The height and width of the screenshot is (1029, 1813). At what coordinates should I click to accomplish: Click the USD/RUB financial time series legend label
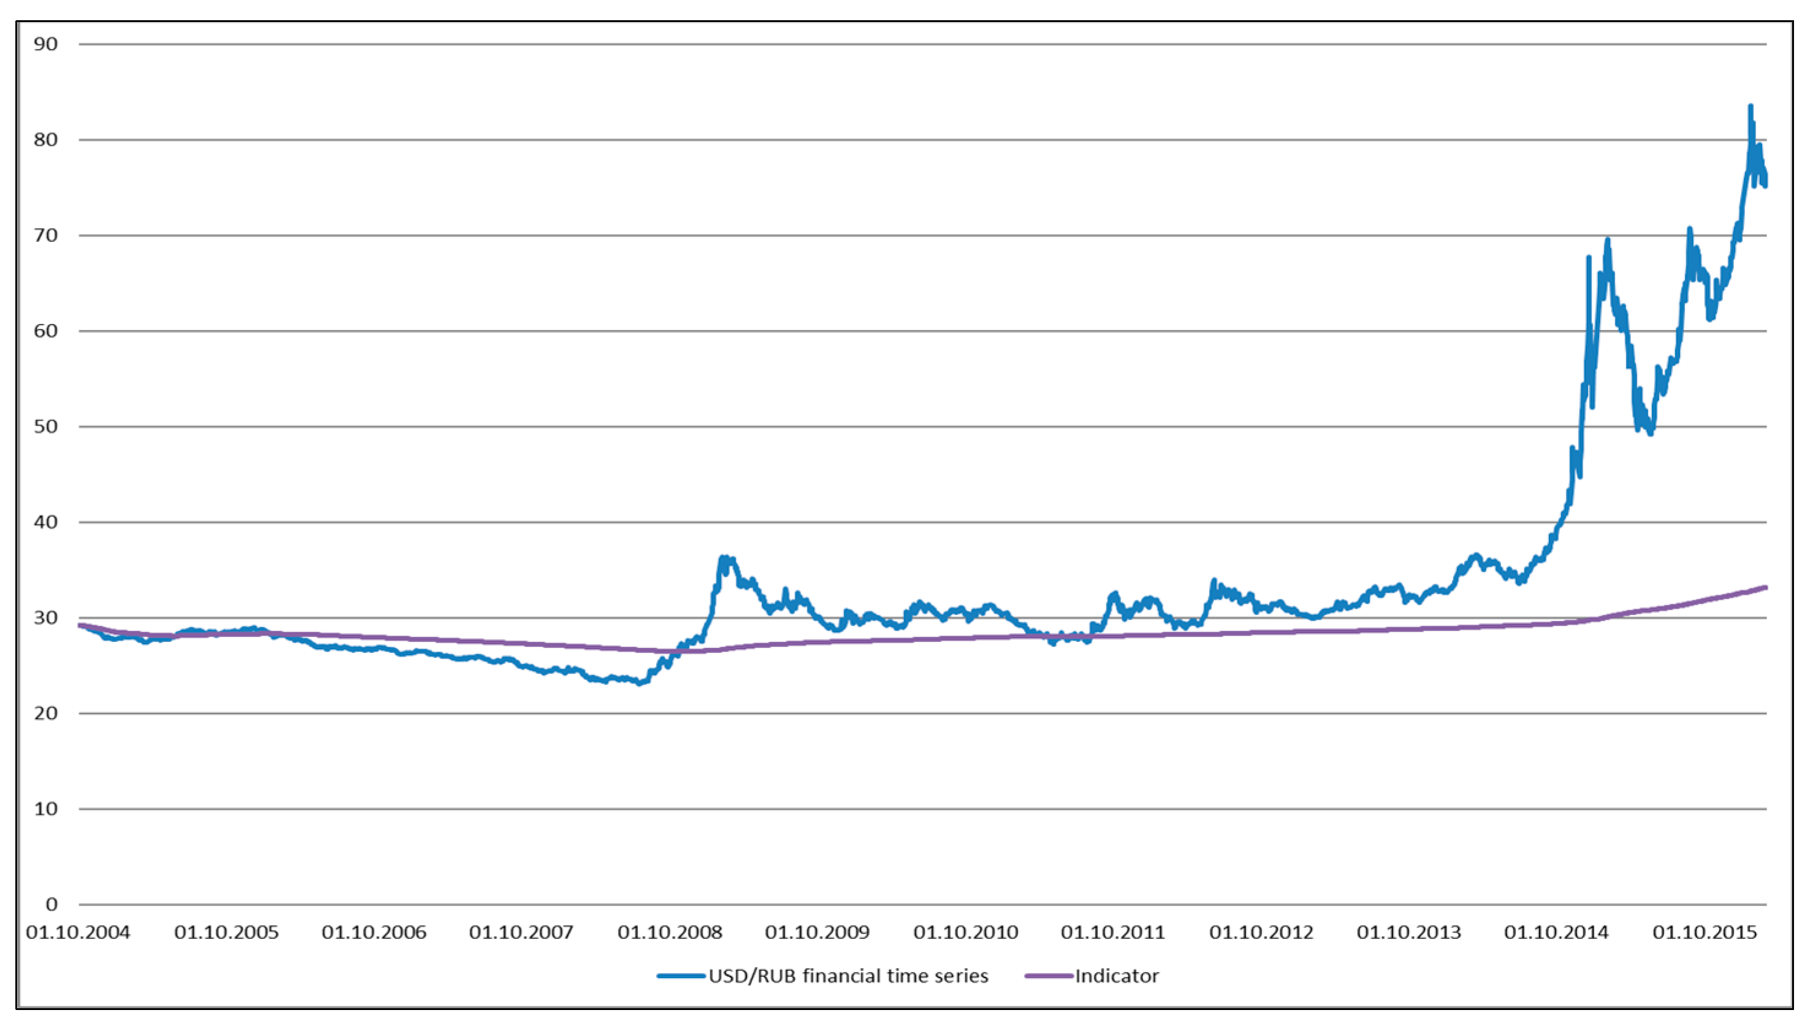pos(848,976)
